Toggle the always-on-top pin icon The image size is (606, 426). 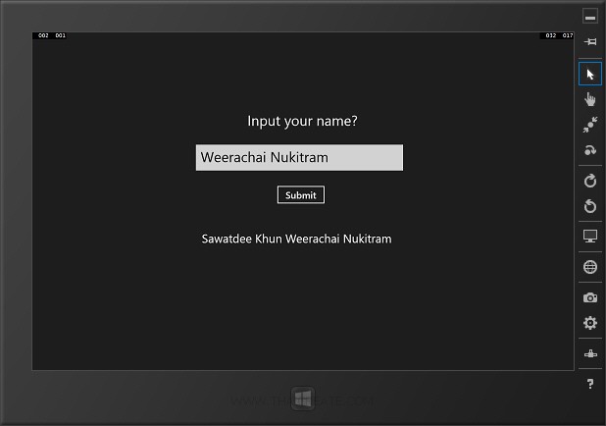click(x=590, y=42)
